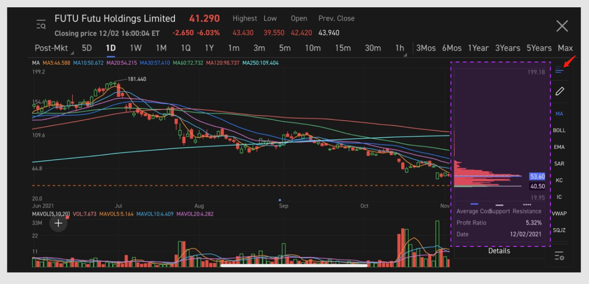Click the MA10:50.672 legend label
589x284 pixels.
[89, 63]
